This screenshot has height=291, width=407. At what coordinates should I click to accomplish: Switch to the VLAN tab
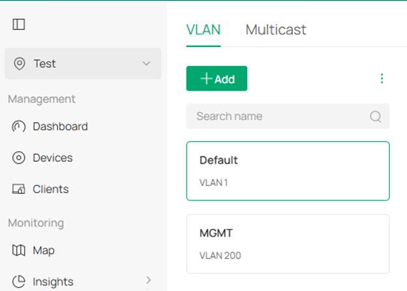(203, 30)
